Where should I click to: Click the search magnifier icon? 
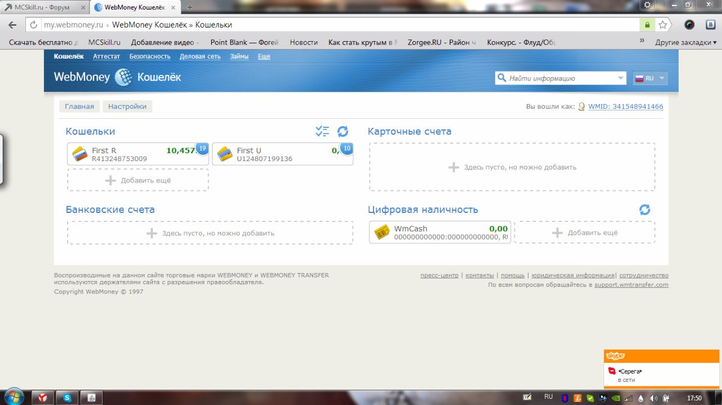click(501, 78)
